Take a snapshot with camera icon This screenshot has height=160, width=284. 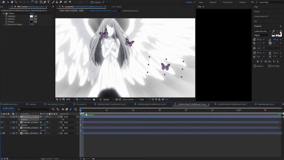point(94,100)
